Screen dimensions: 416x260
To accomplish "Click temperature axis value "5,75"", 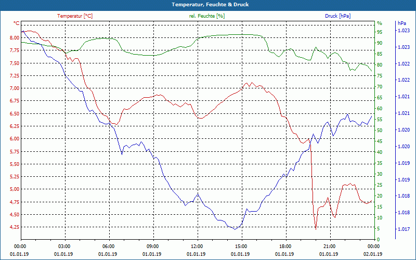I will point(15,151).
